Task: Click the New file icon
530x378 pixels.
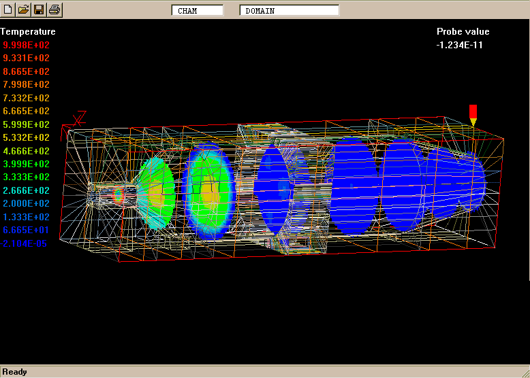Action: coord(8,10)
